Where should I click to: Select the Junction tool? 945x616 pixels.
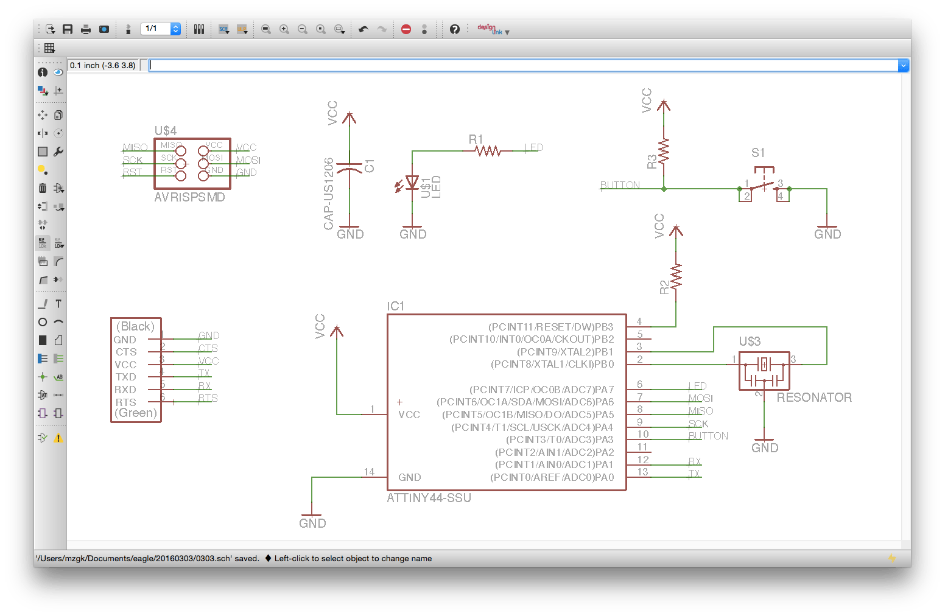[43, 377]
